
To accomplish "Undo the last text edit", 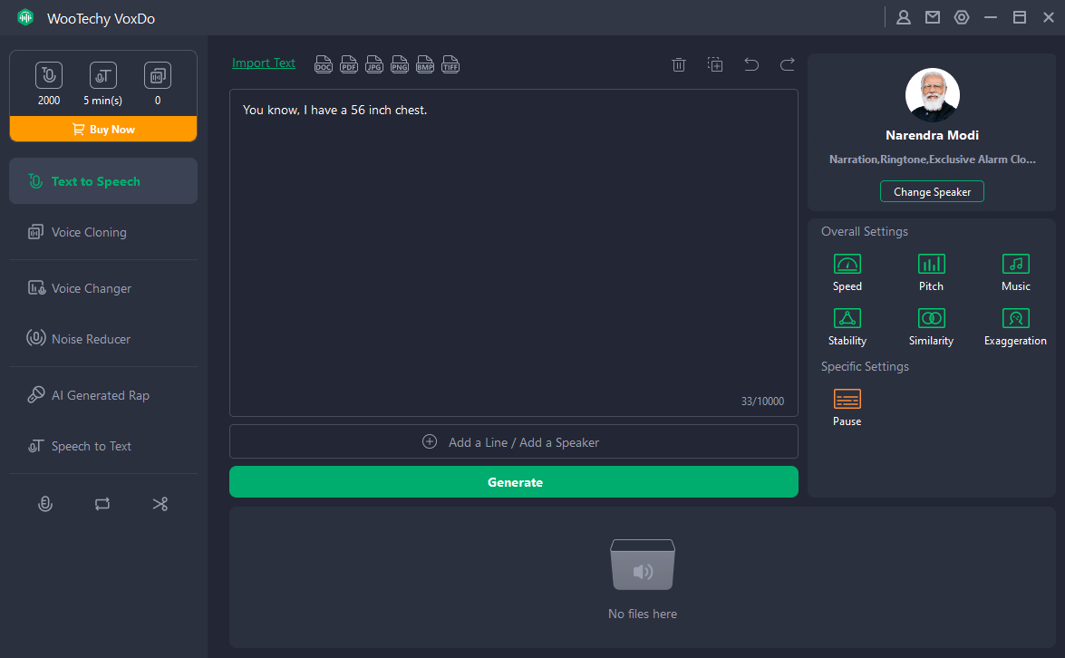I will 751,64.
